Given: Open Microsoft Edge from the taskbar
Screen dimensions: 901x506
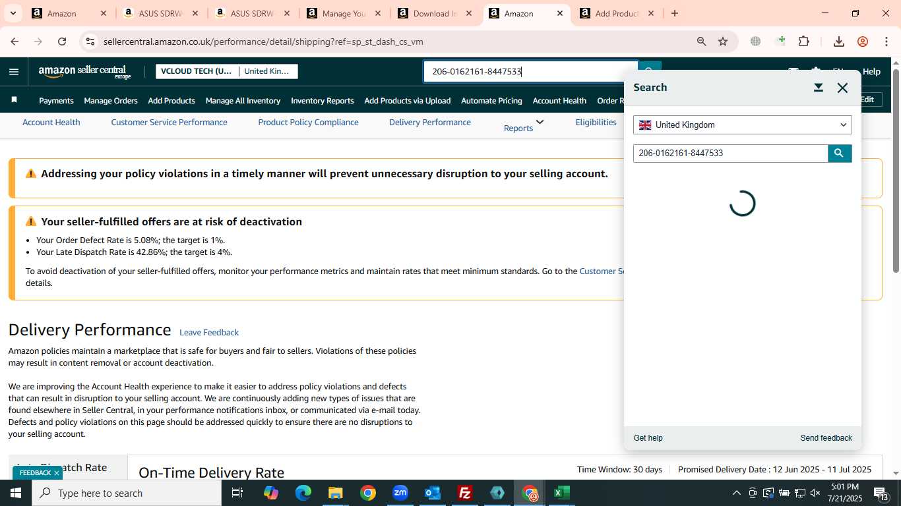Looking at the screenshot, I should click(x=303, y=493).
